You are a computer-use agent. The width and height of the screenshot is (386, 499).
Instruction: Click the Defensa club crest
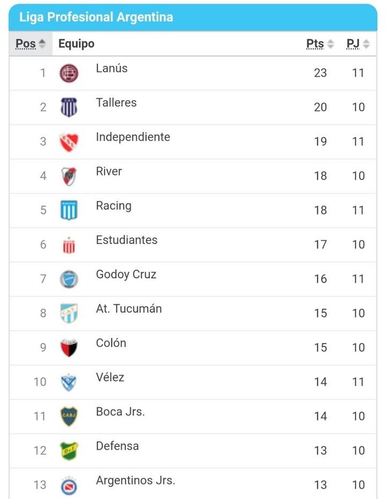tap(69, 451)
